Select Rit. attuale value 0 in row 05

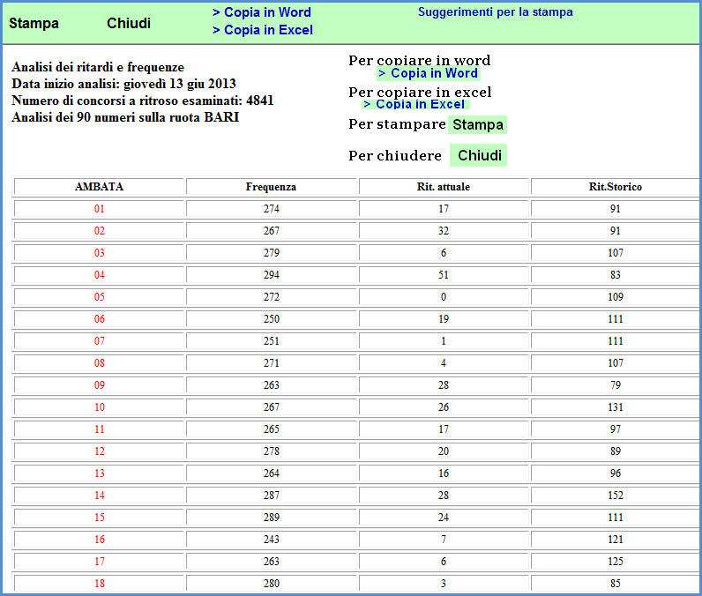[444, 296]
